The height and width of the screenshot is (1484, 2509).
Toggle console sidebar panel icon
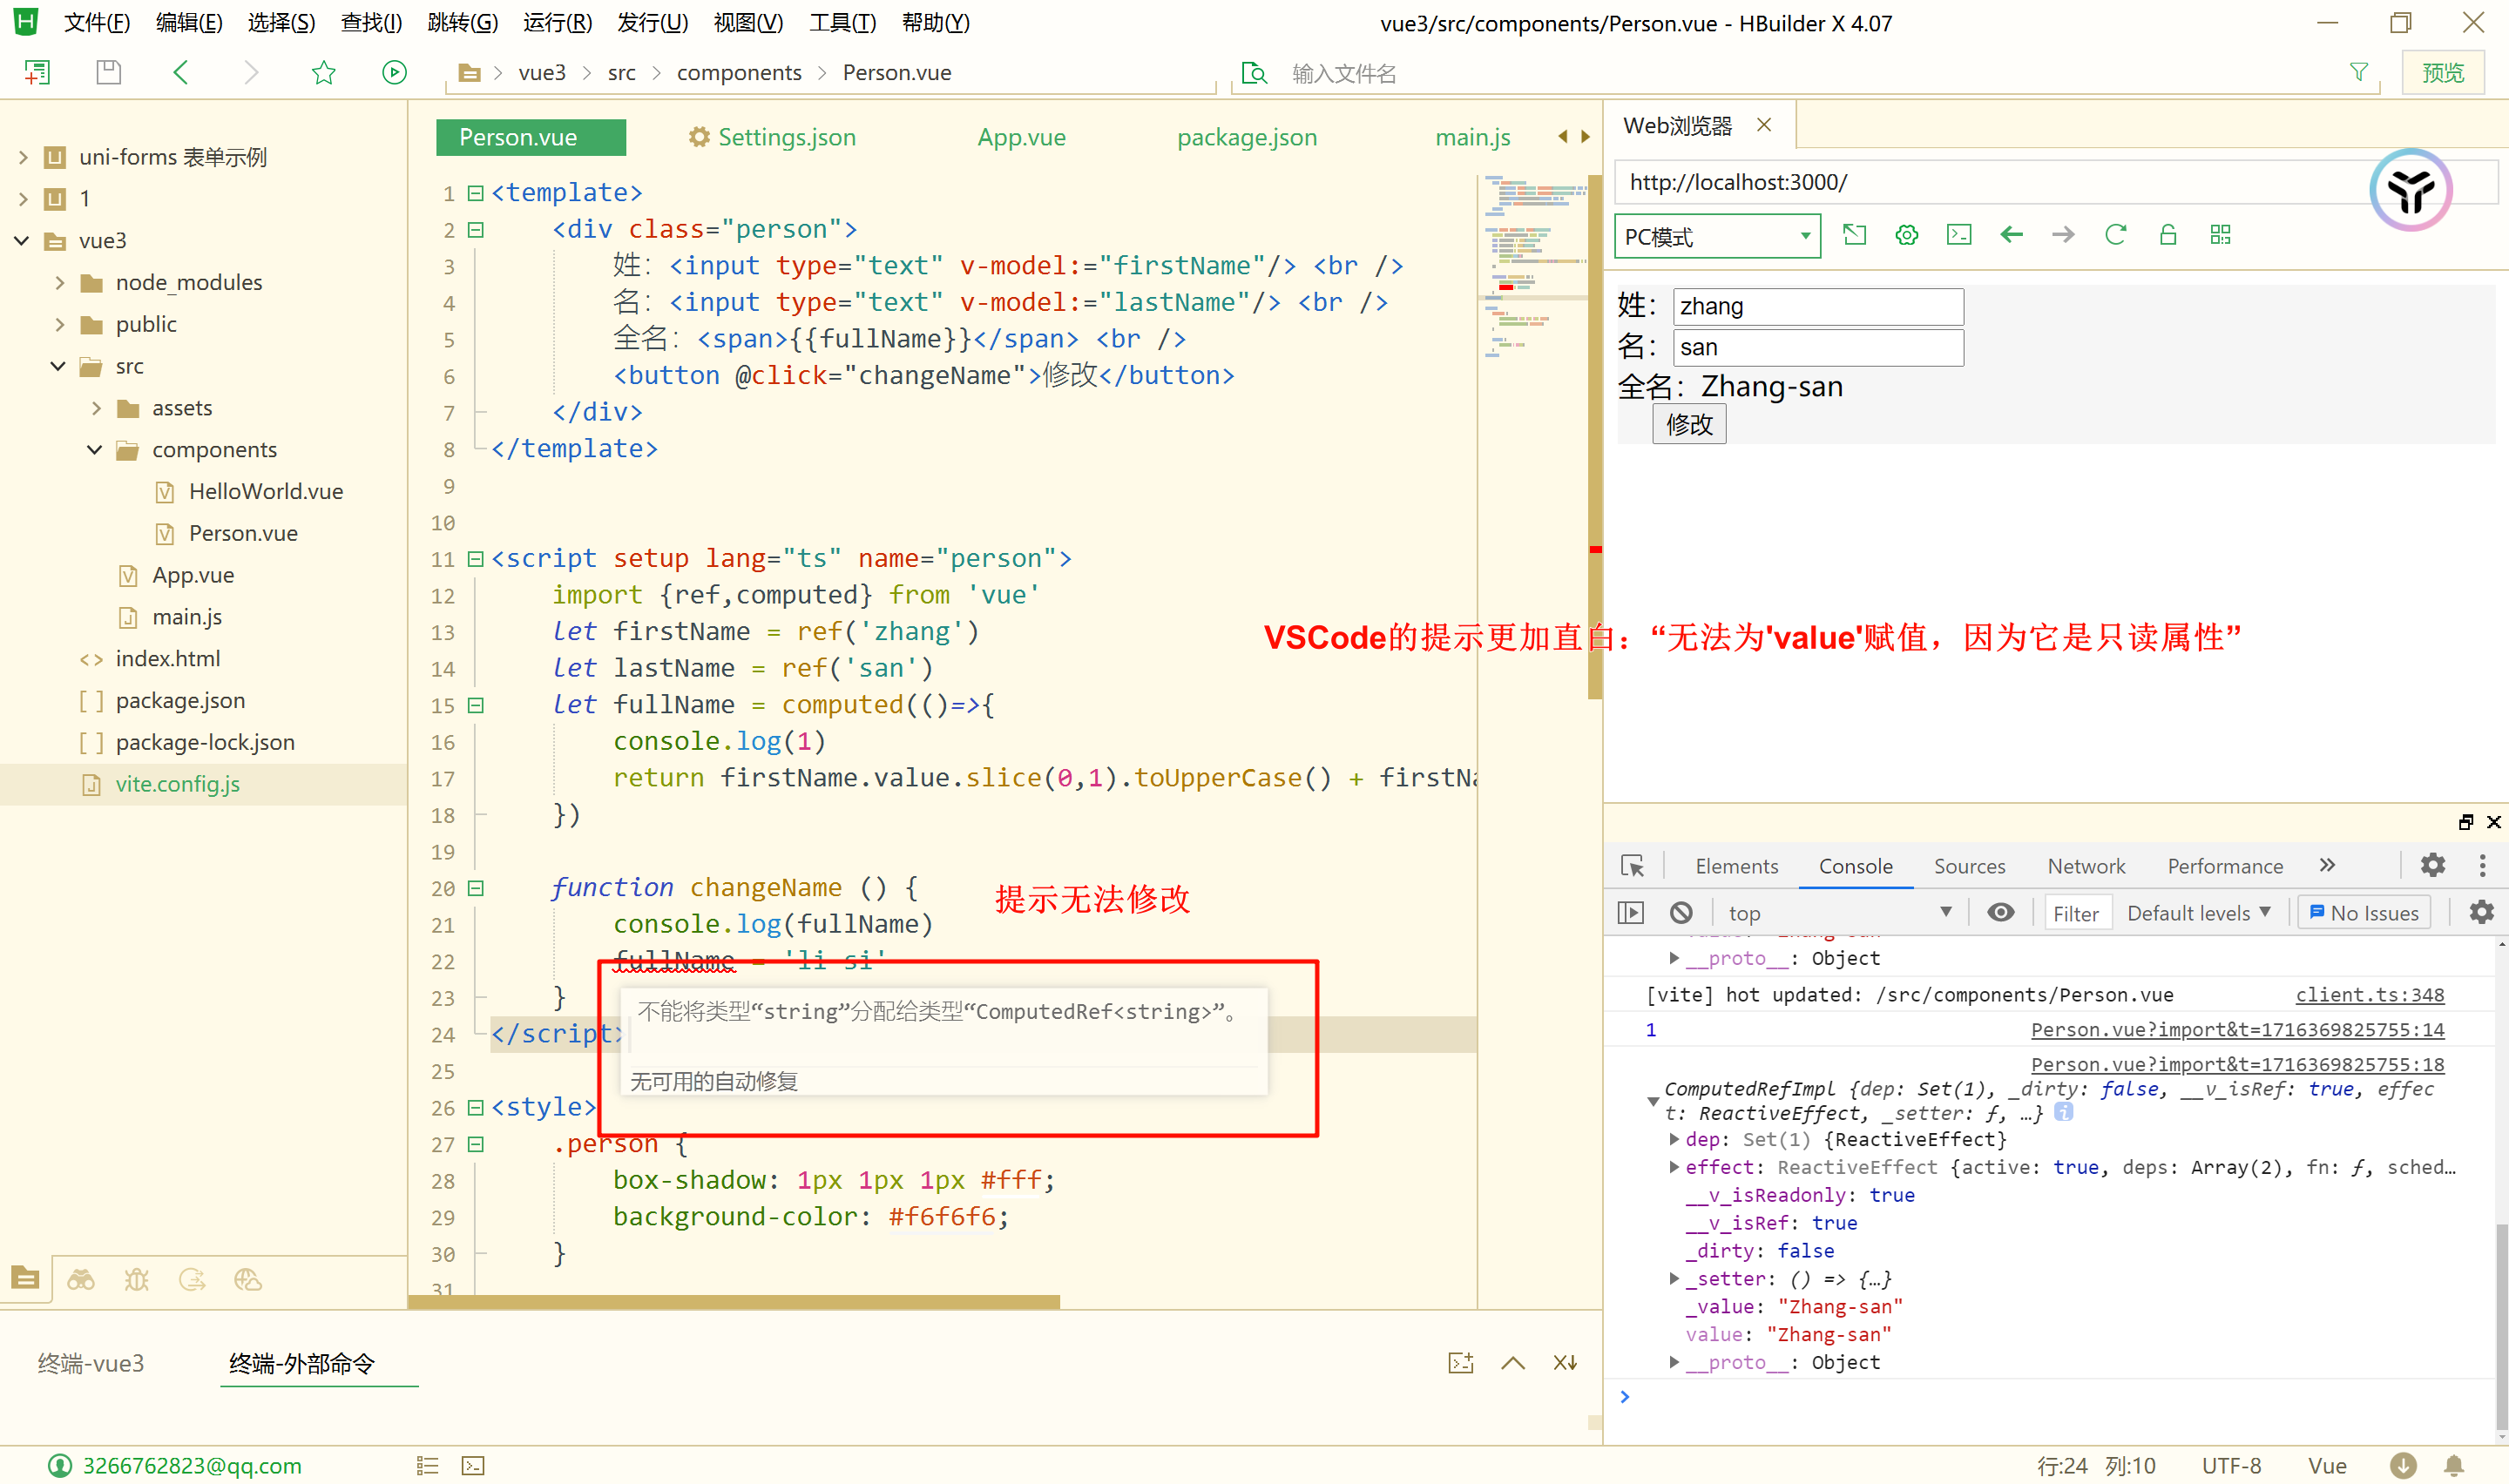(x=1630, y=912)
